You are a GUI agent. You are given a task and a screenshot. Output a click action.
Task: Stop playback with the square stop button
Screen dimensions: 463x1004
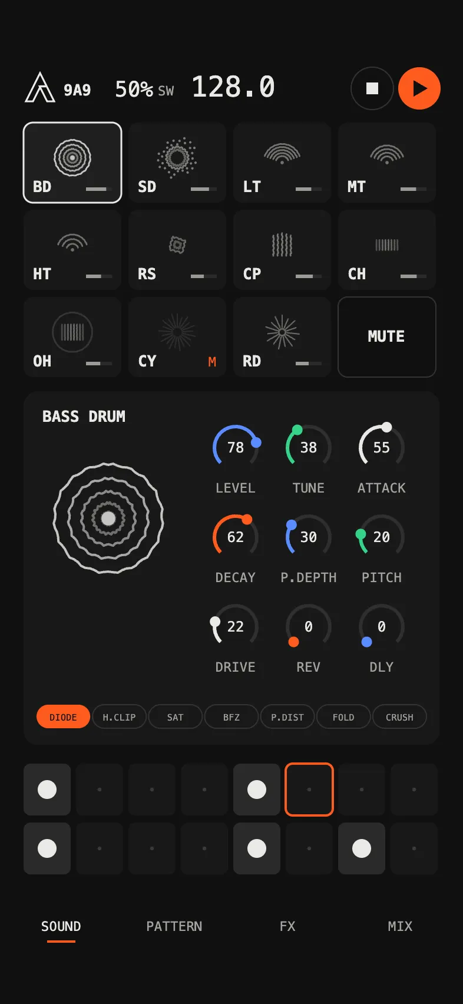pyautogui.click(x=372, y=88)
